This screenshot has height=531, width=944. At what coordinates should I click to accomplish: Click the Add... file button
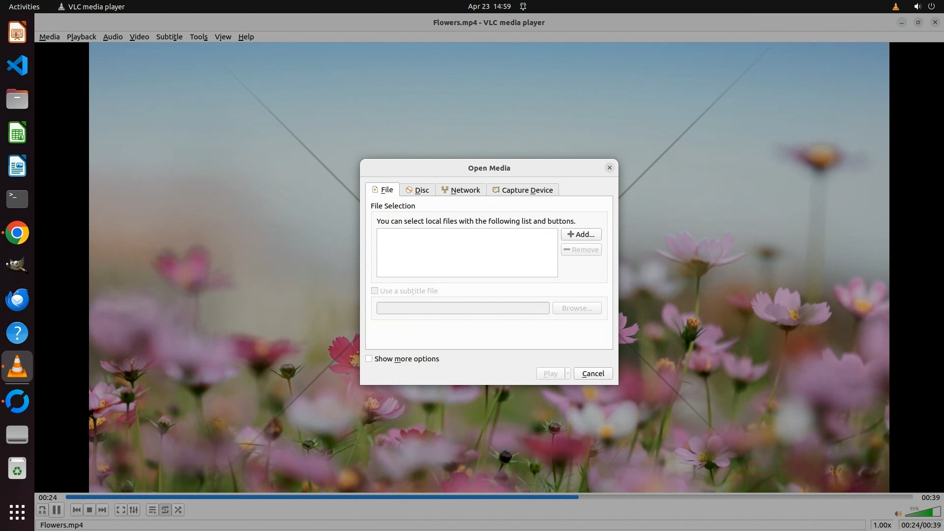[x=581, y=235]
